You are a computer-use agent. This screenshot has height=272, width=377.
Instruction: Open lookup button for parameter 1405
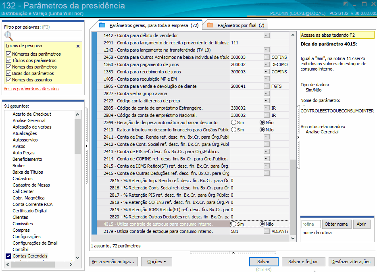(267, 79)
